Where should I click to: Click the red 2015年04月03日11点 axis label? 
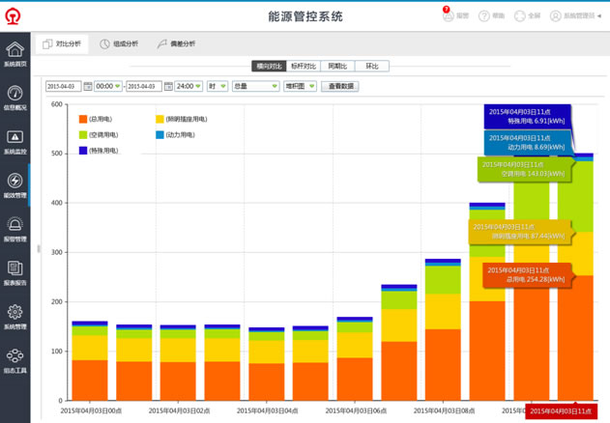click(x=561, y=411)
